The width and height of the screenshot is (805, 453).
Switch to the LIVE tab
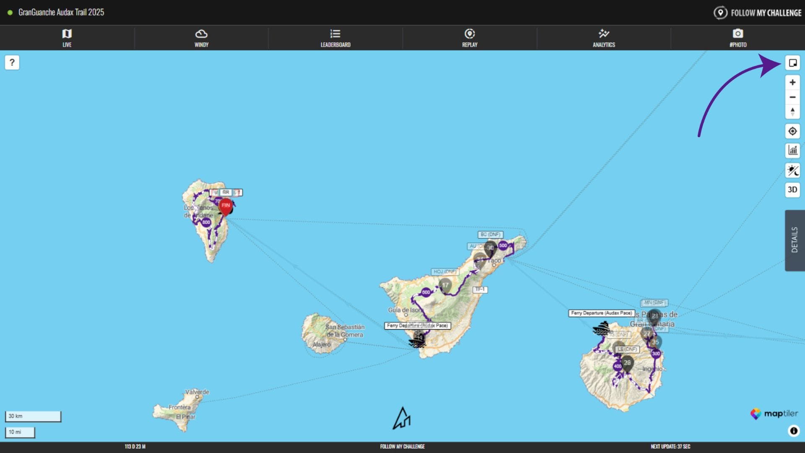pos(67,38)
